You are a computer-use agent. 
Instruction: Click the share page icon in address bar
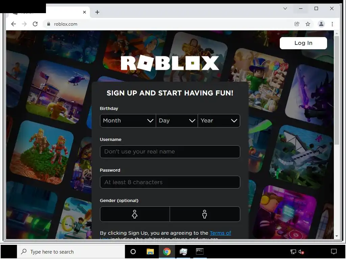point(297,24)
